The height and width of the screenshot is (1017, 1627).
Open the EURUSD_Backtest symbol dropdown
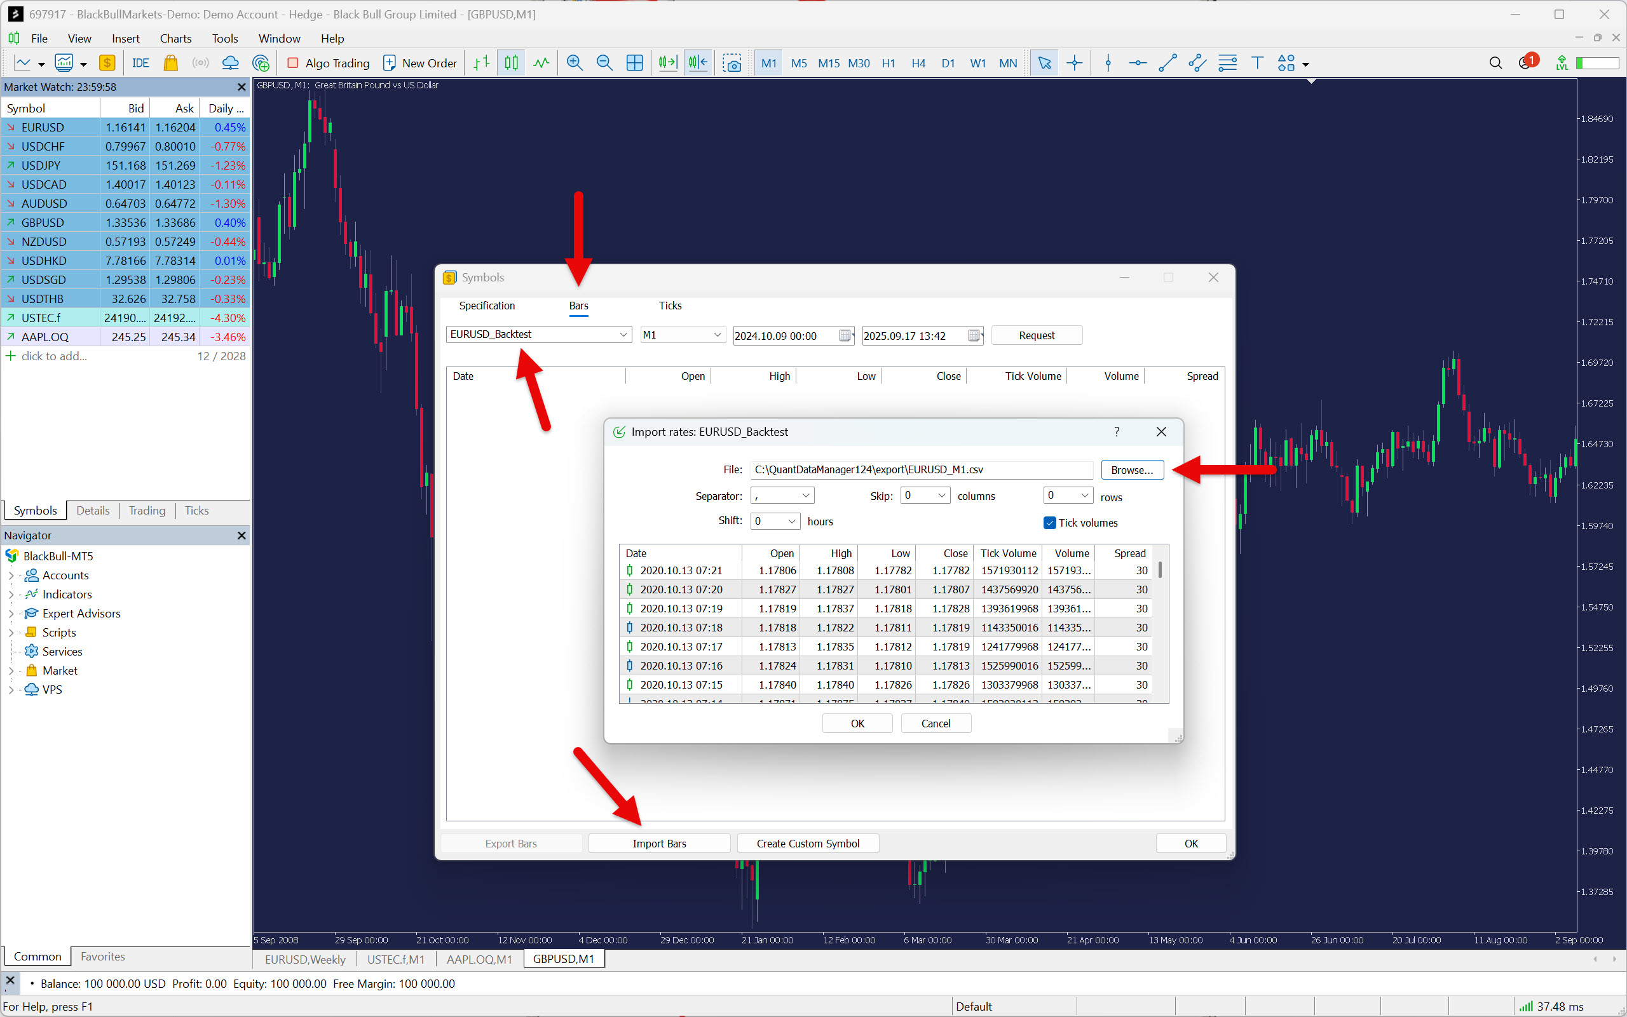point(538,334)
